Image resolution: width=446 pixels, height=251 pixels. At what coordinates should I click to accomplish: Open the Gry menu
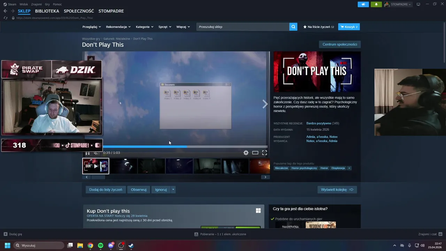tap(47, 4)
